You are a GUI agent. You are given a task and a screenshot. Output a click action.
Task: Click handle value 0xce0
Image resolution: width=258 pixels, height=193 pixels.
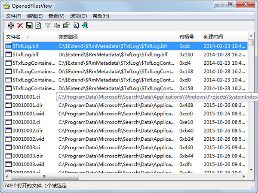point(186,114)
